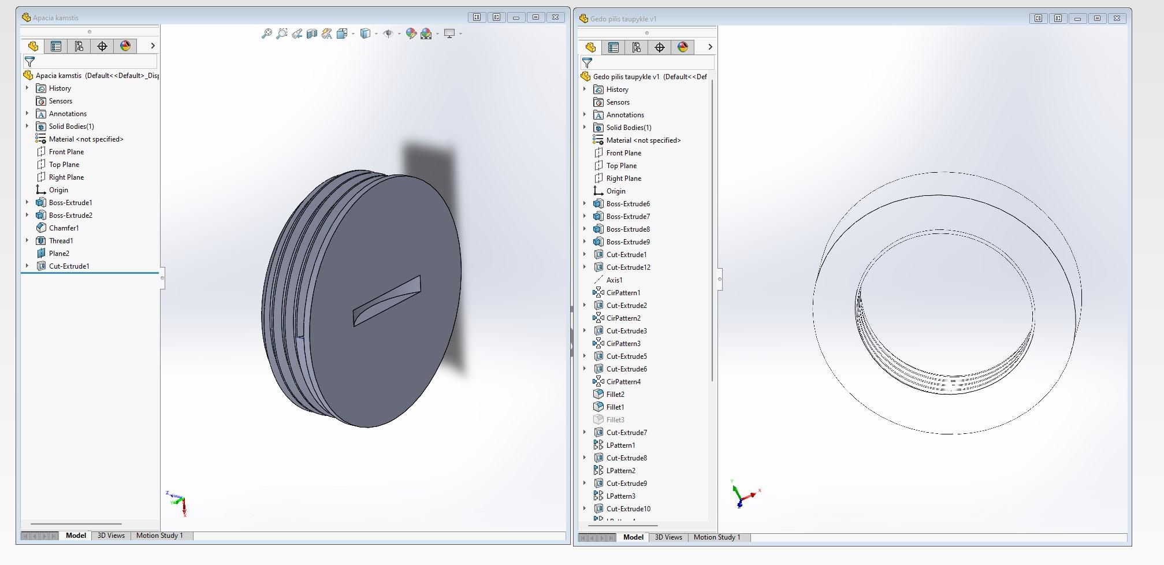This screenshot has height=565, width=1164.
Task: Switch to the Motion Study 1 tab
Action: [x=159, y=536]
